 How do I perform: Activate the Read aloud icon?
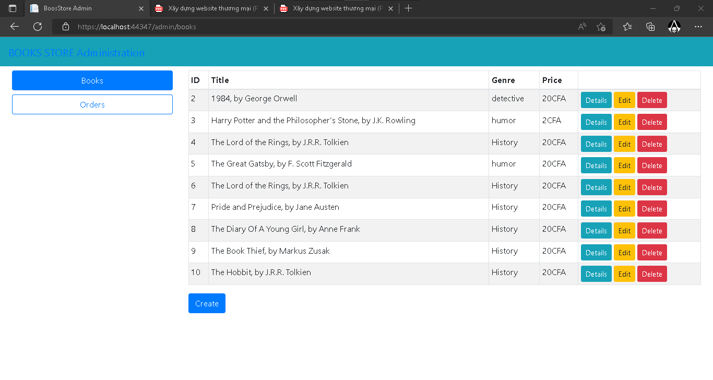tap(582, 27)
